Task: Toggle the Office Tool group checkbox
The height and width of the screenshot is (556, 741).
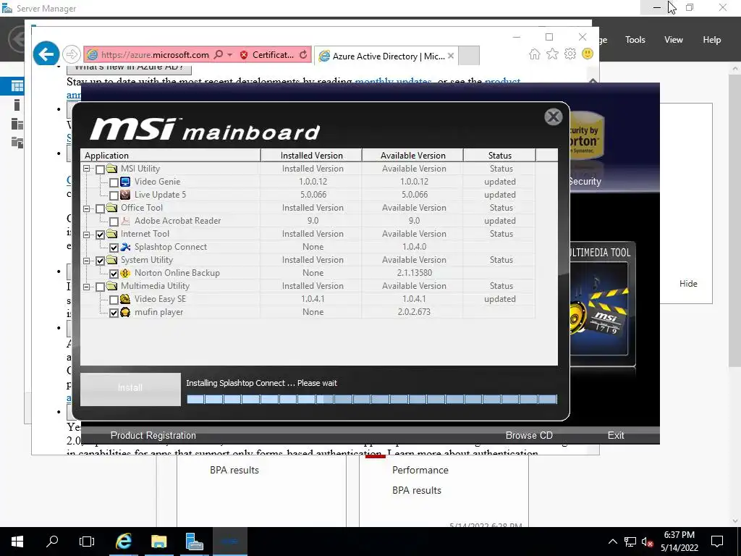Action: [x=100, y=208]
